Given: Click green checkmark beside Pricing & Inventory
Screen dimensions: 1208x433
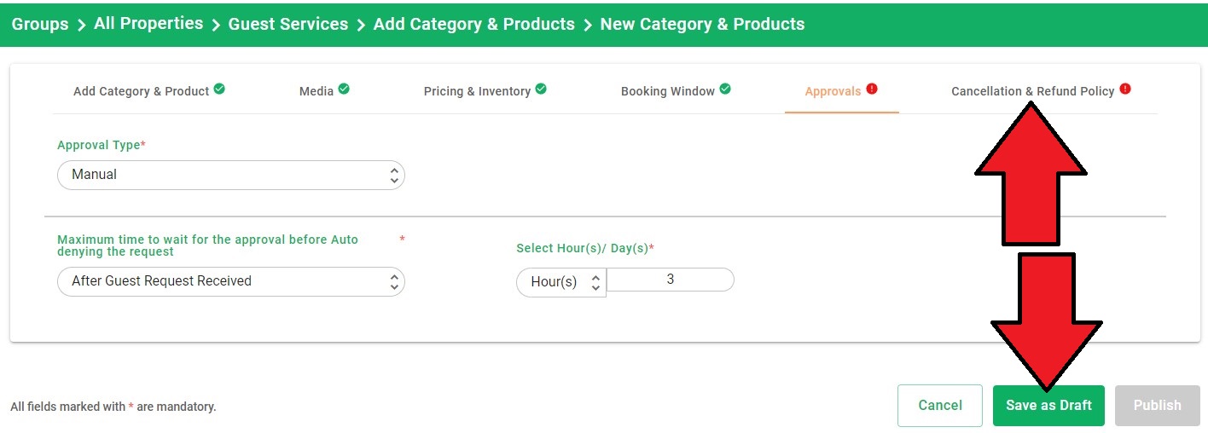Looking at the screenshot, I should point(541,88).
